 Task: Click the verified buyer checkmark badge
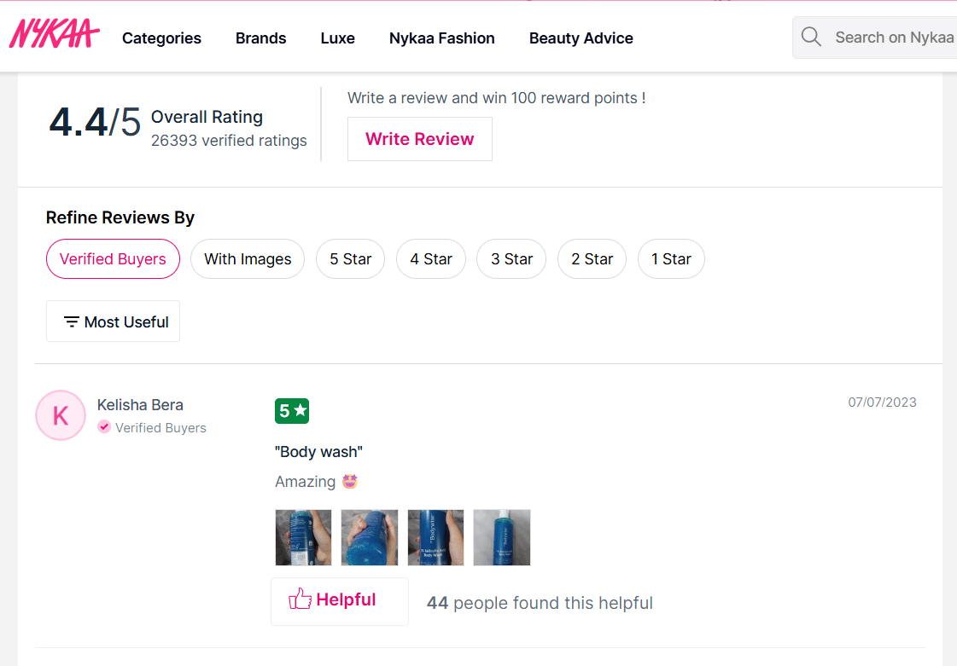(104, 427)
